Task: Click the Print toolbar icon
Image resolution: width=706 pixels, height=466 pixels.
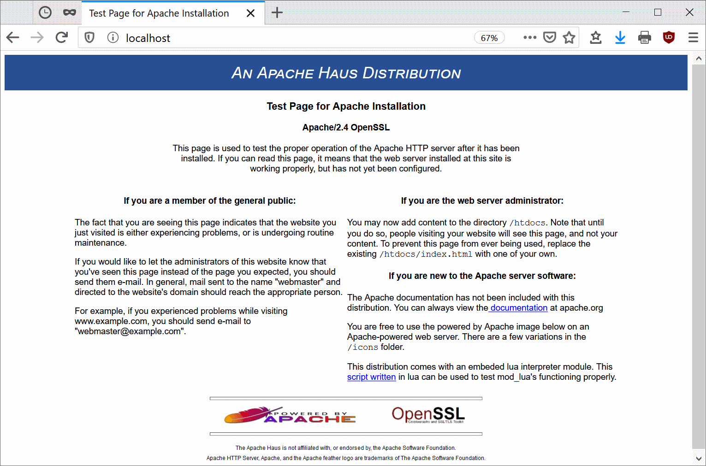Action: [x=645, y=37]
